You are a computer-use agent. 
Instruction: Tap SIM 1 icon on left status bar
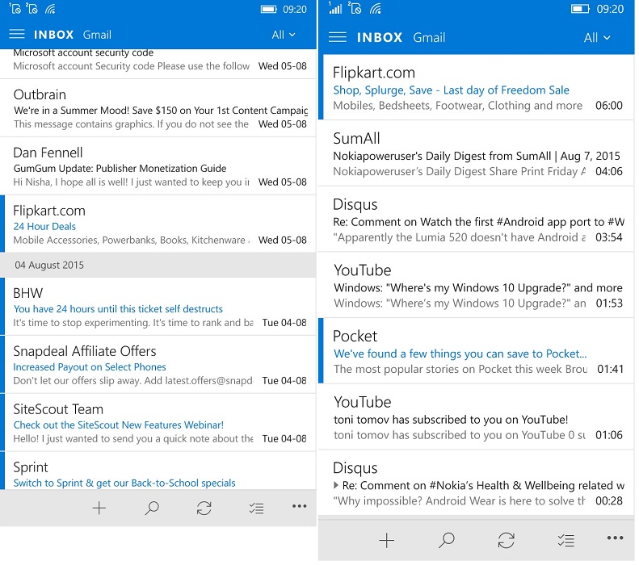pos(15,8)
